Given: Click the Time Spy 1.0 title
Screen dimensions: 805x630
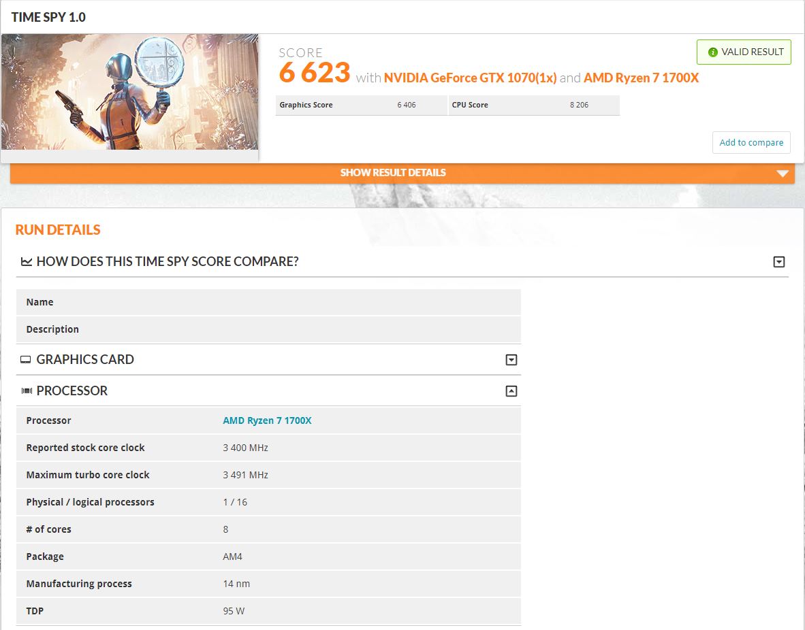Looking at the screenshot, I should 48,18.
